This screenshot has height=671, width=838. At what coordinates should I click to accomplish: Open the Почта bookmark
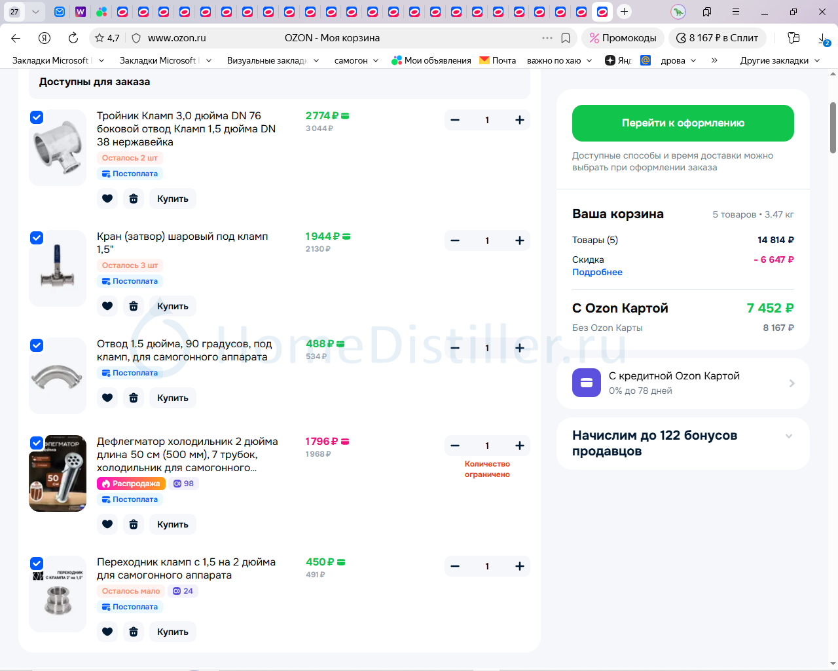point(498,60)
